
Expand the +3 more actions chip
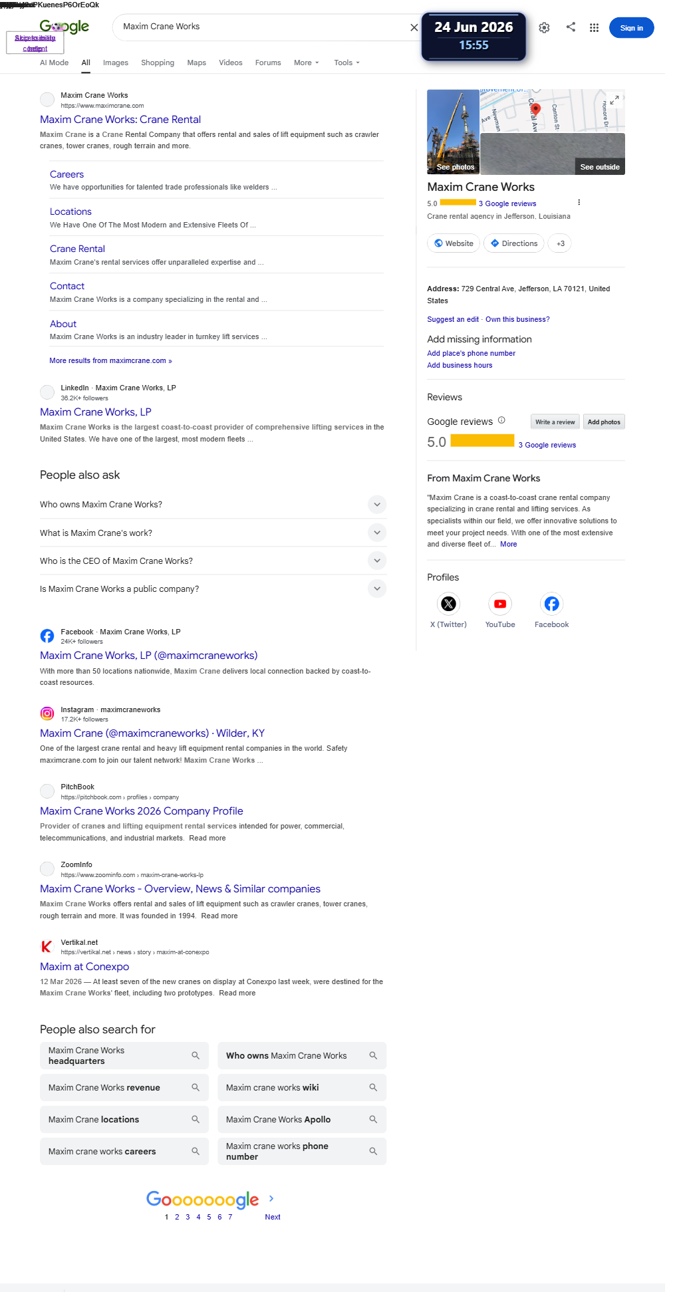561,243
